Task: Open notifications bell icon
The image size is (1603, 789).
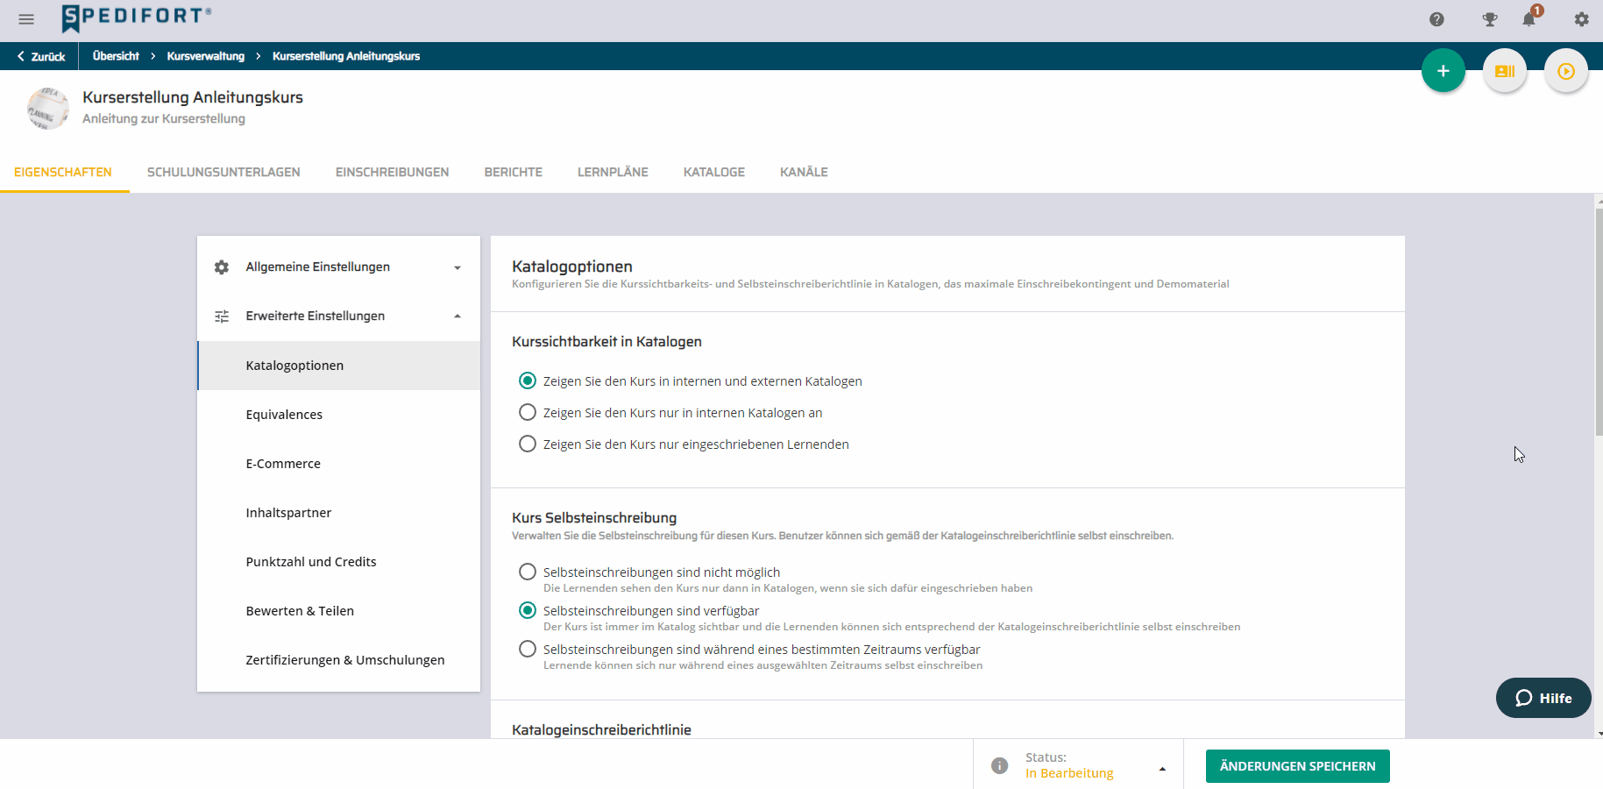Action: coord(1529,19)
